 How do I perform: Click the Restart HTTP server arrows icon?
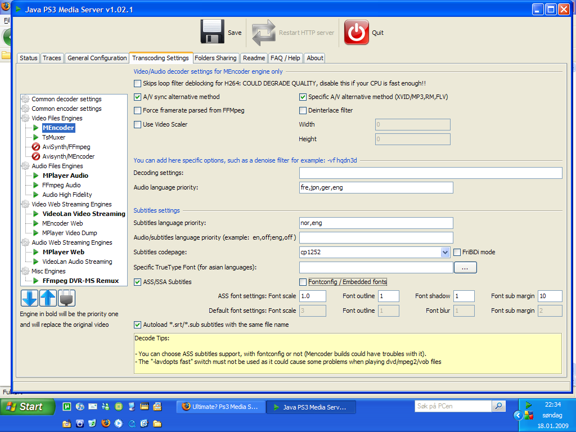264,32
